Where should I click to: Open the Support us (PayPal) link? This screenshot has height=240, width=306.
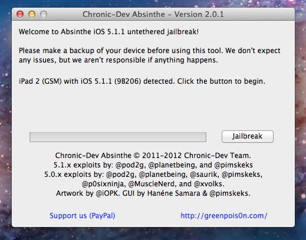(x=83, y=216)
